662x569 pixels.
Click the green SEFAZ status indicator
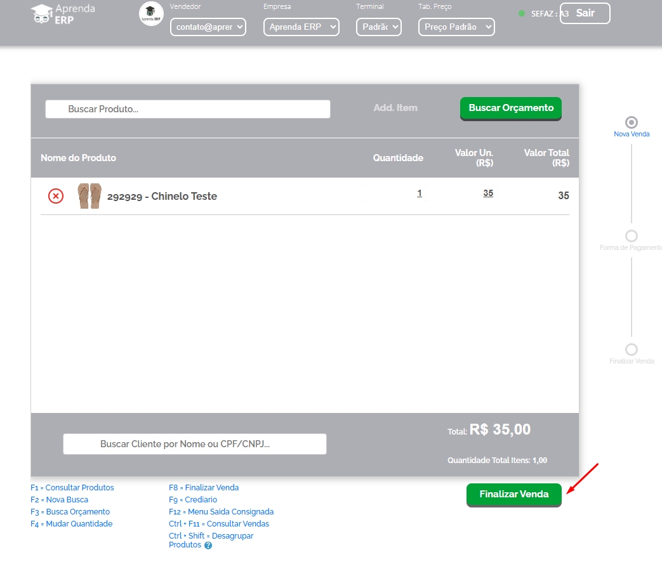click(x=522, y=13)
